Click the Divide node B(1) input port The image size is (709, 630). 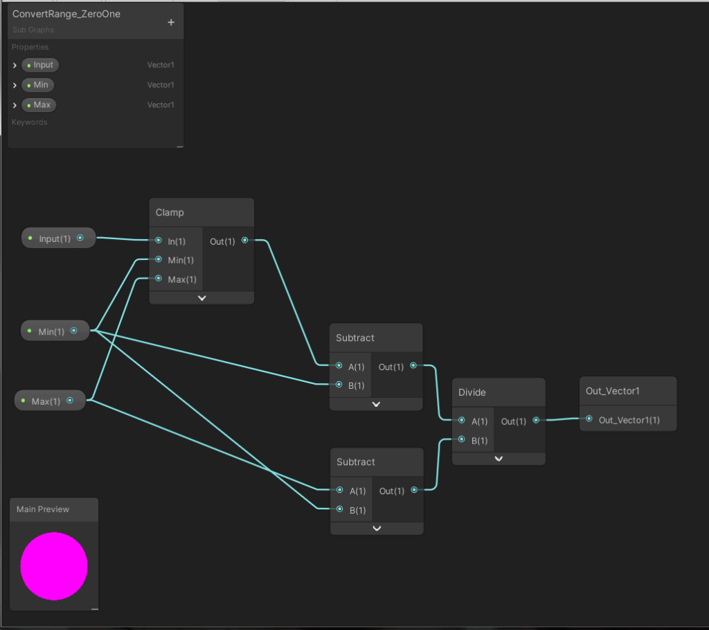coord(462,440)
